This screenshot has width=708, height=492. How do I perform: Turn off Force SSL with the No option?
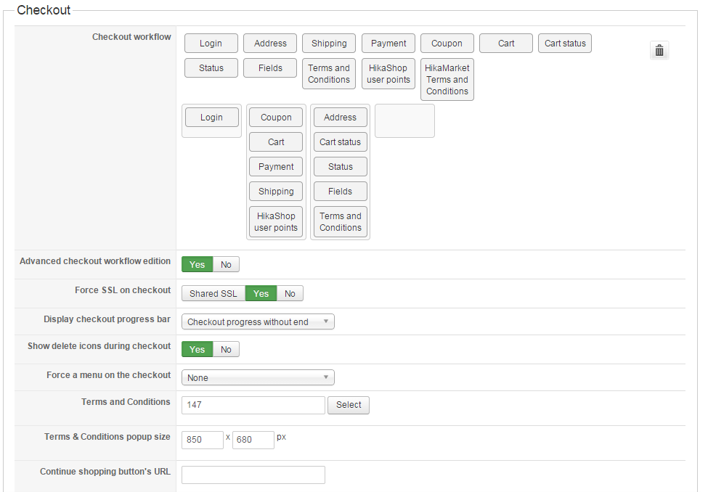(x=290, y=294)
